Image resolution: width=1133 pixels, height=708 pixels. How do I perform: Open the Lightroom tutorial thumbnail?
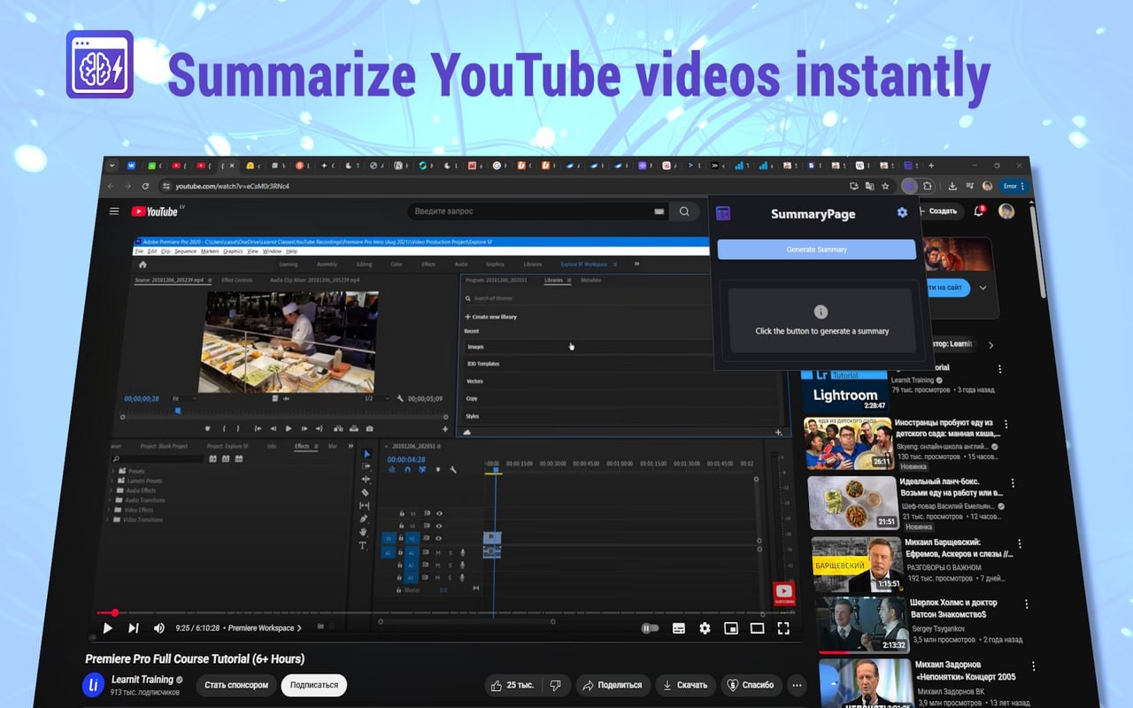(x=845, y=390)
